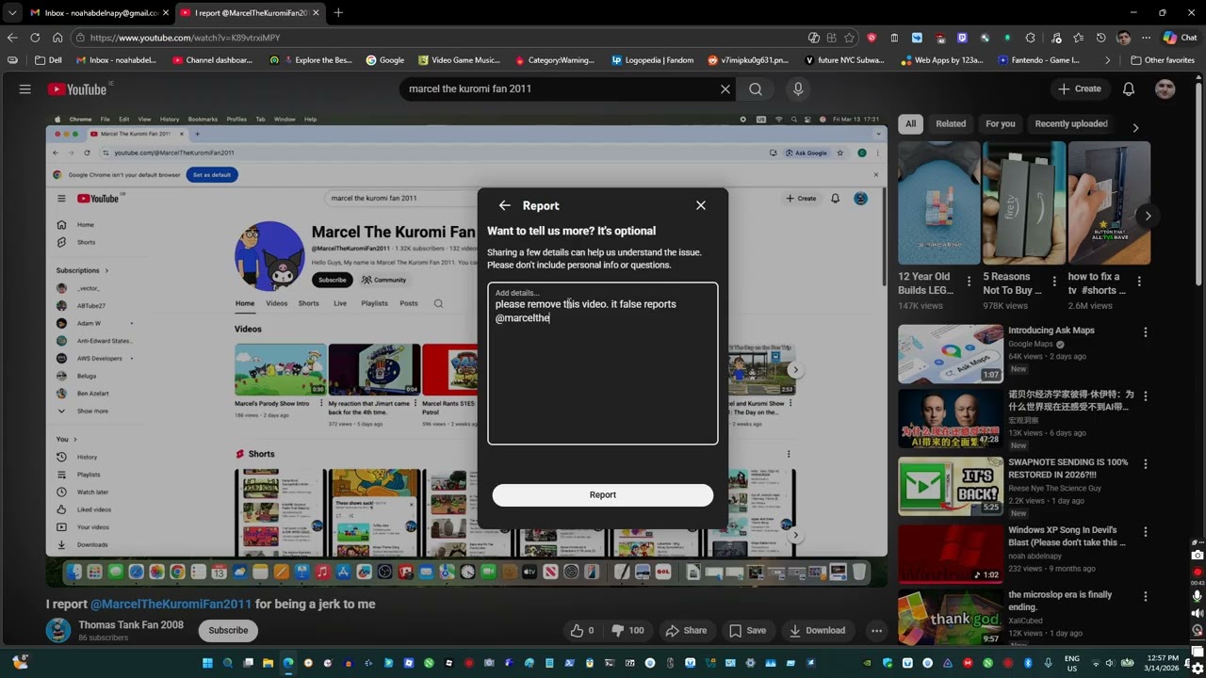This screenshot has width=1206, height=678.
Task: Open taskbar clock and date
Action: click(1162, 663)
